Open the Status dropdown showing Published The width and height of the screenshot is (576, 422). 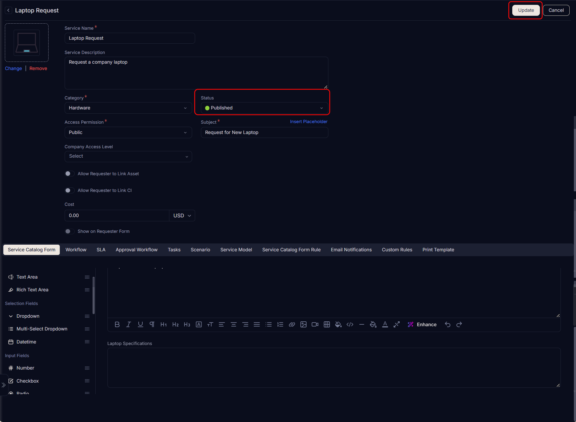coord(264,108)
